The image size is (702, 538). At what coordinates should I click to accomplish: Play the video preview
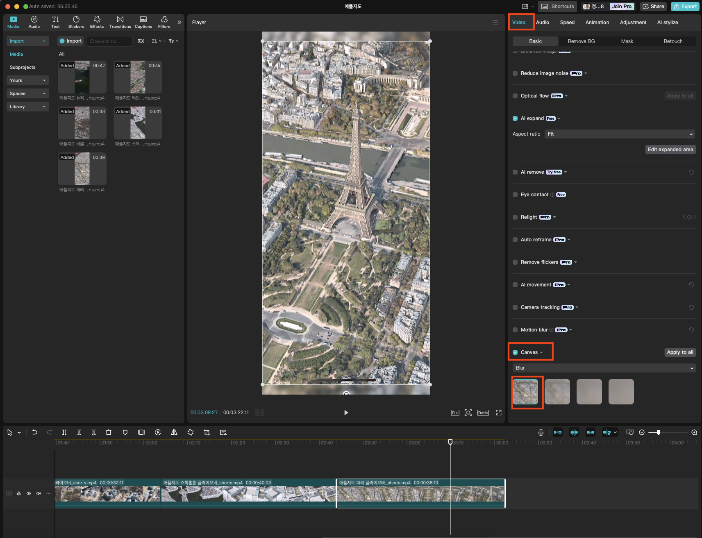[x=346, y=413]
